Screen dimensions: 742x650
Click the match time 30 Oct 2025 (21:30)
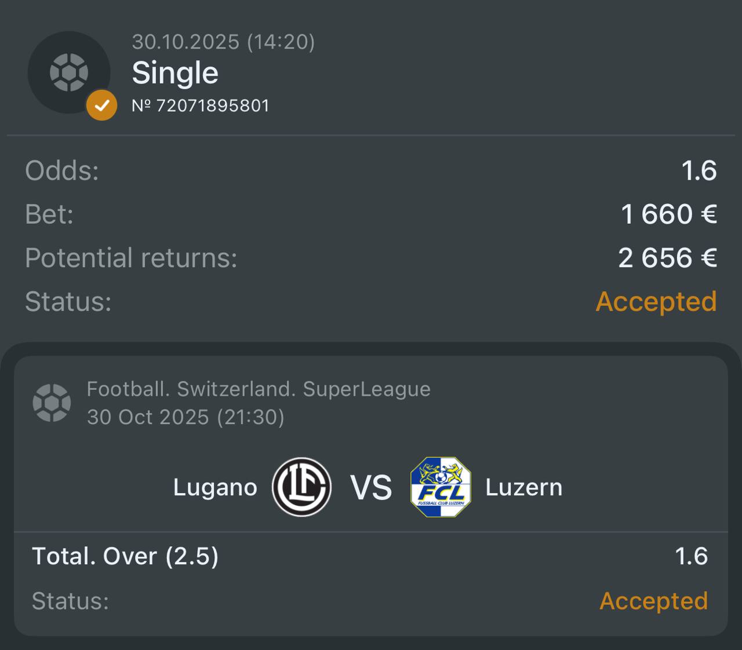[x=185, y=417]
